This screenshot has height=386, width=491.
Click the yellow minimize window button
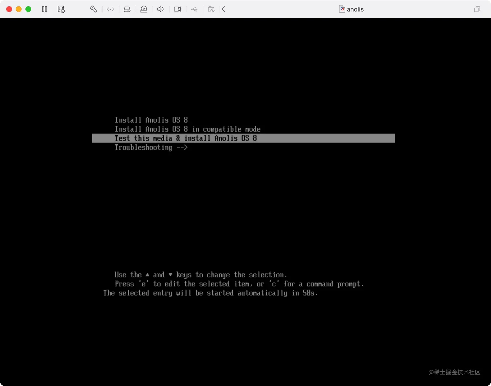click(x=19, y=9)
